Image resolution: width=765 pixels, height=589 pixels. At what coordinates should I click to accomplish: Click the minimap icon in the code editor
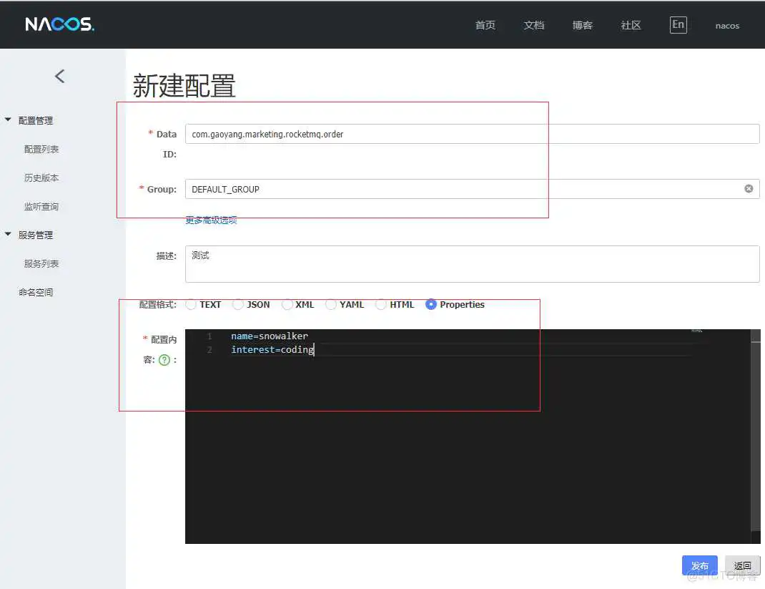tap(696, 331)
